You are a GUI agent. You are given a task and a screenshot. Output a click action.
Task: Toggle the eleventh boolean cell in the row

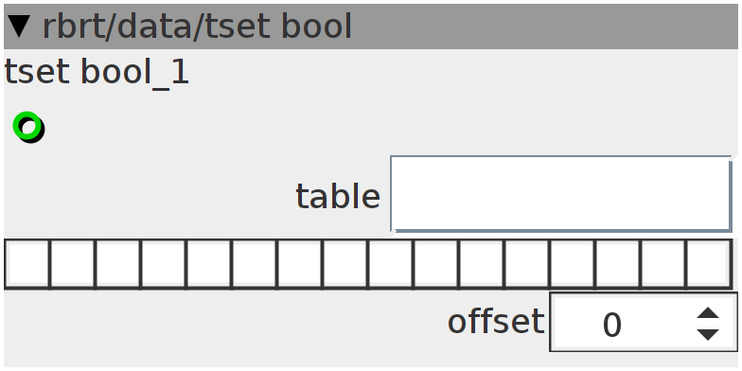481,263
